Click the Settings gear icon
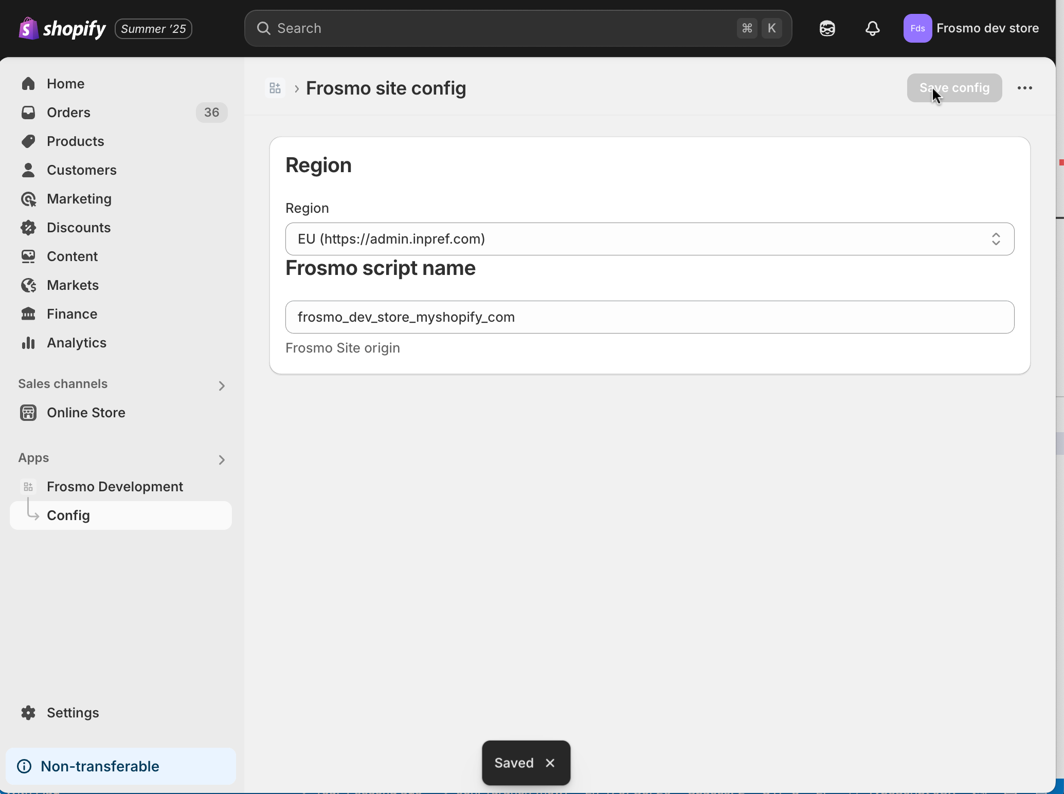This screenshot has width=1064, height=794. click(28, 713)
